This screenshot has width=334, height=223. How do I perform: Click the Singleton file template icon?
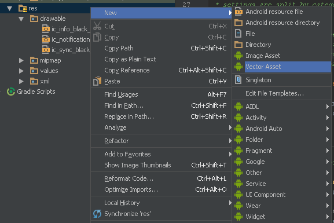tap(238, 80)
